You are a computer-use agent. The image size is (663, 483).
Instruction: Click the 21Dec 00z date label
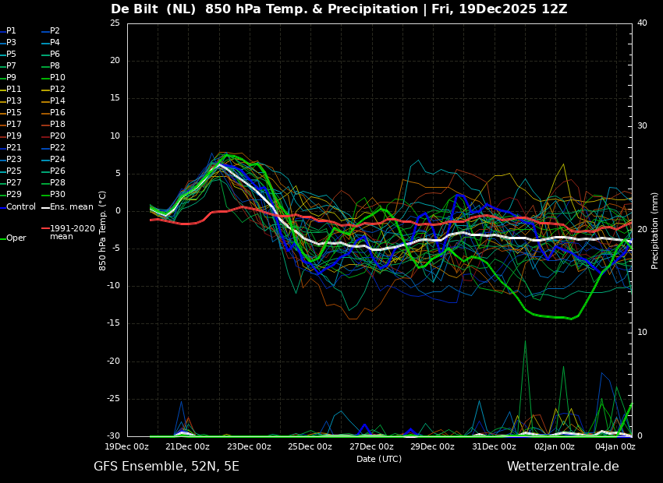(x=188, y=446)
